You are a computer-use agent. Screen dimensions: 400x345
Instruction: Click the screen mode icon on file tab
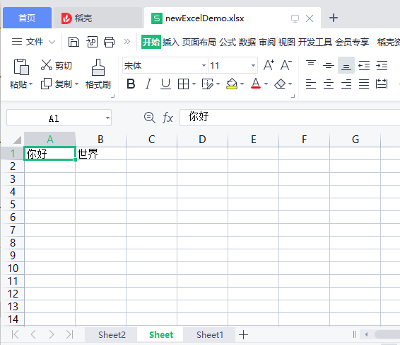295,18
